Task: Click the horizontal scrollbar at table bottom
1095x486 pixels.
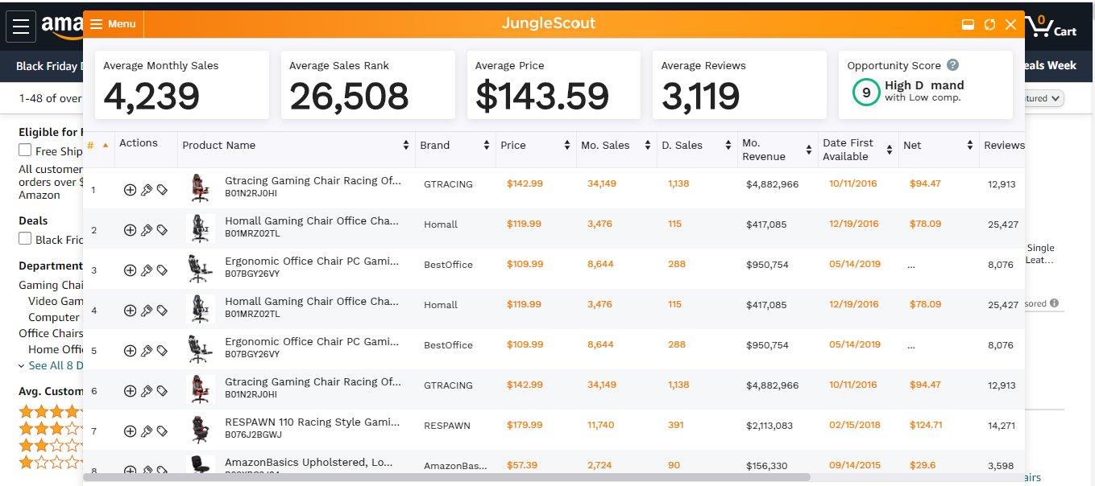Action: (x=447, y=477)
